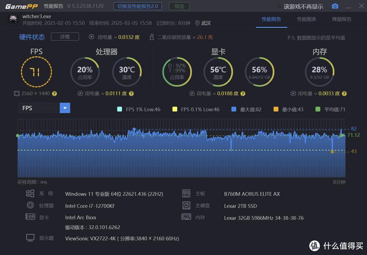Click the max-value marker on FPS chart

coord(134,129)
